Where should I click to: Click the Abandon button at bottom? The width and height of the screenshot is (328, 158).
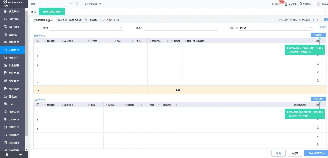[295, 153]
